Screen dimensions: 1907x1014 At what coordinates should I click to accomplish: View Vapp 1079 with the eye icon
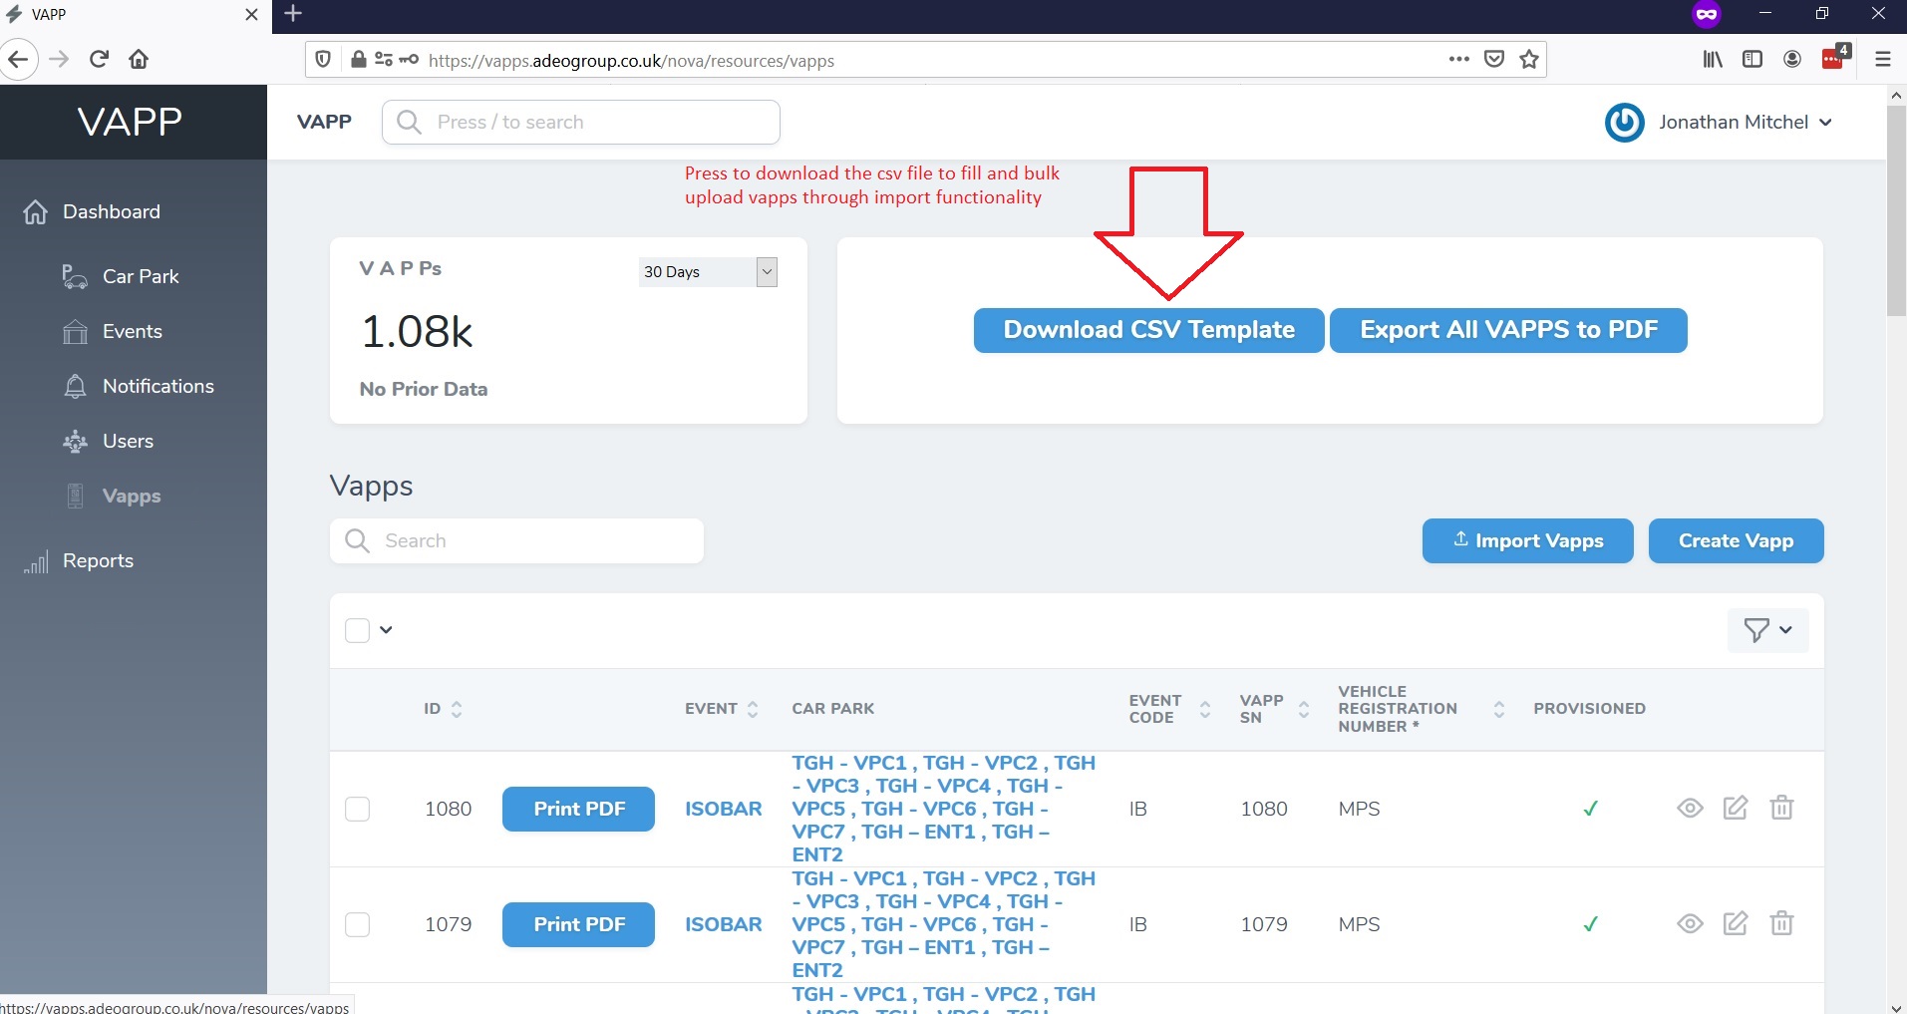coord(1690,924)
